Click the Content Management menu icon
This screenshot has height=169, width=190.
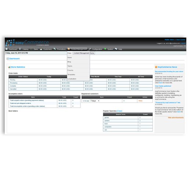point(69,49)
